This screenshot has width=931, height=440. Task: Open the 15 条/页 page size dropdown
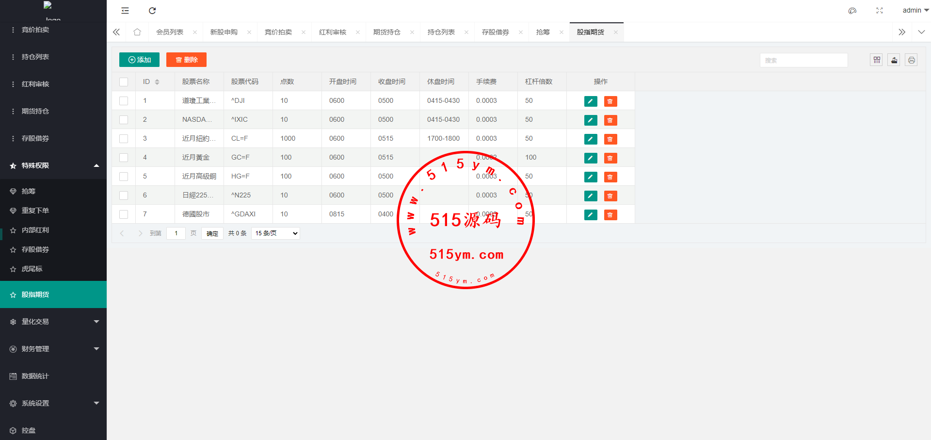[x=275, y=233]
